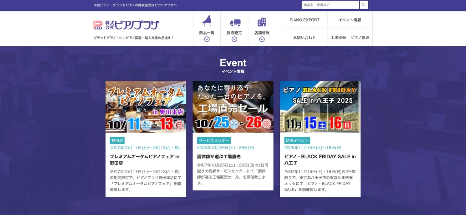Click the magnifying glass search button
Image resolution: width=466 pixels, height=215 pixels.
364,5
